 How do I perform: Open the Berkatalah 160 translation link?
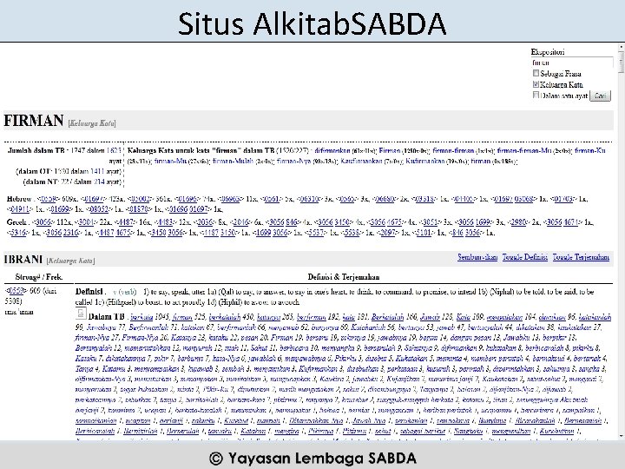click(386, 317)
